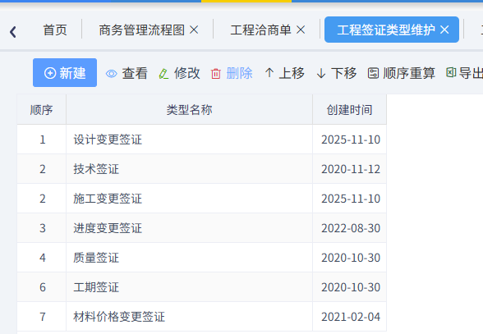Select the 设计变更签证 row
Image resolution: width=483 pixels, height=334 pixels.
pos(202,140)
